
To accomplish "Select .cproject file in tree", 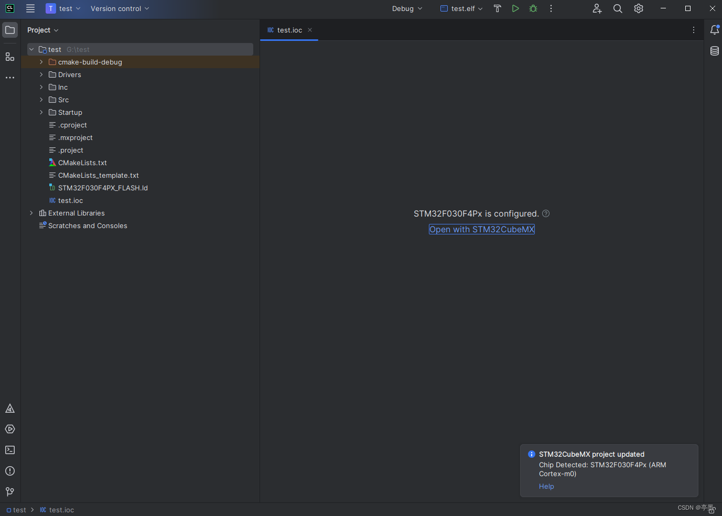I will [72, 125].
